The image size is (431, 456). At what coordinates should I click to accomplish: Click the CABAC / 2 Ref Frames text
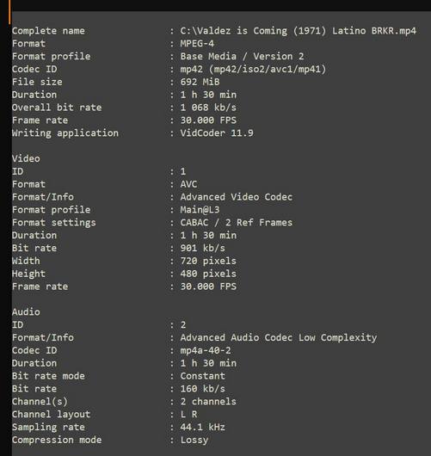pos(237,223)
